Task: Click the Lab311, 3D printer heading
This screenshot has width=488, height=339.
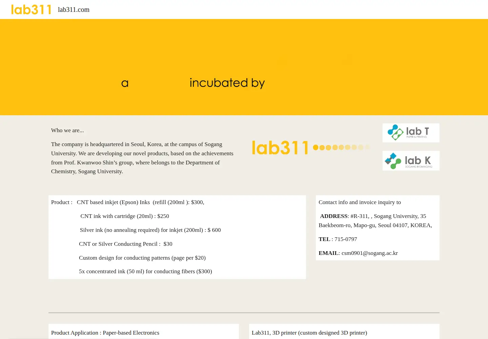Action: (x=309, y=333)
